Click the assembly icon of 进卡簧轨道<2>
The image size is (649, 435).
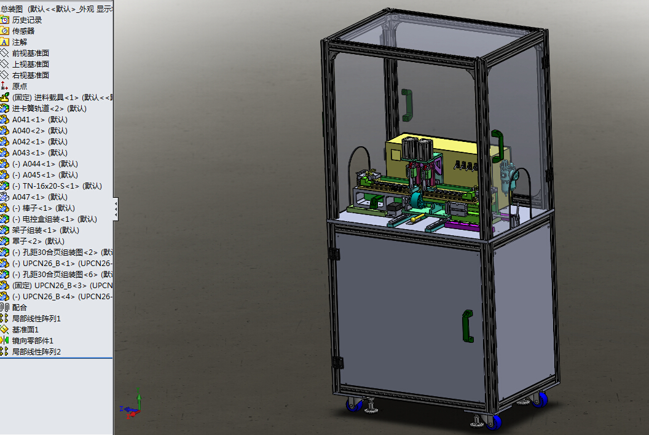click(4, 108)
